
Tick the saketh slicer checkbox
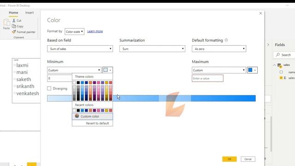point(14,79)
